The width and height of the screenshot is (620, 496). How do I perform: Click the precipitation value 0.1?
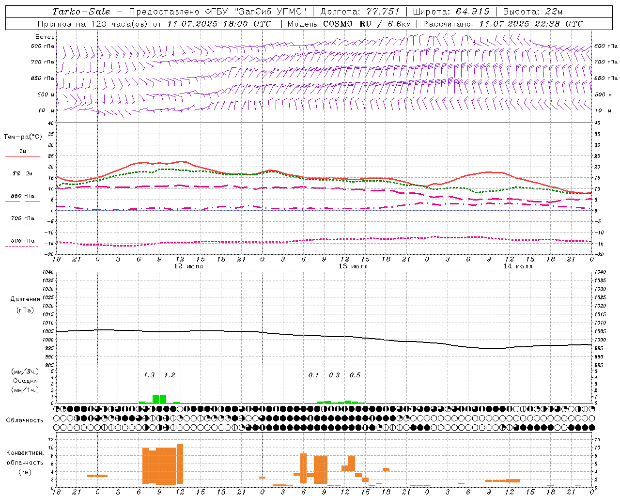click(x=314, y=375)
